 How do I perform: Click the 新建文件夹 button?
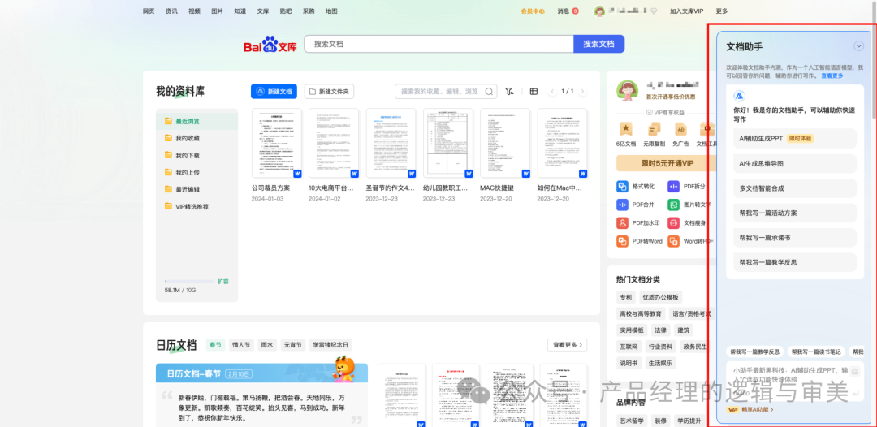(x=330, y=91)
